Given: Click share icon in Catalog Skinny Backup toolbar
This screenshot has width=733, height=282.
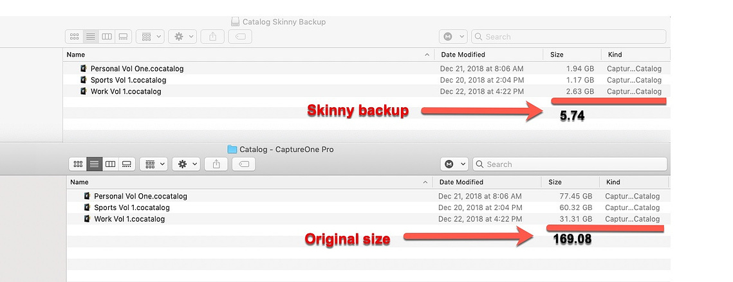Looking at the screenshot, I should pyautogui.click(x=213, y=37).
